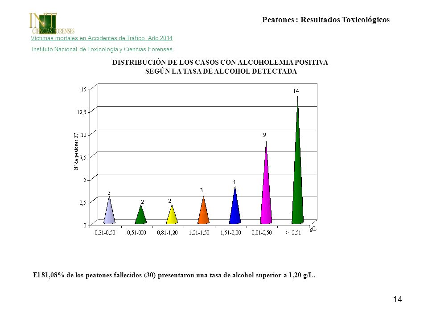Click the dark green cone for >=2,51
This screenshot has width=428, height=321.
(x=297, y=160)
